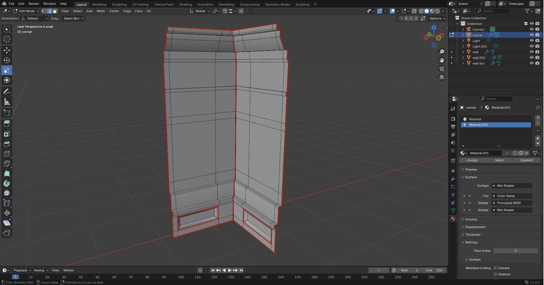
Task: Select the Shrink/Fatten tool
Action: coord(7,213)
